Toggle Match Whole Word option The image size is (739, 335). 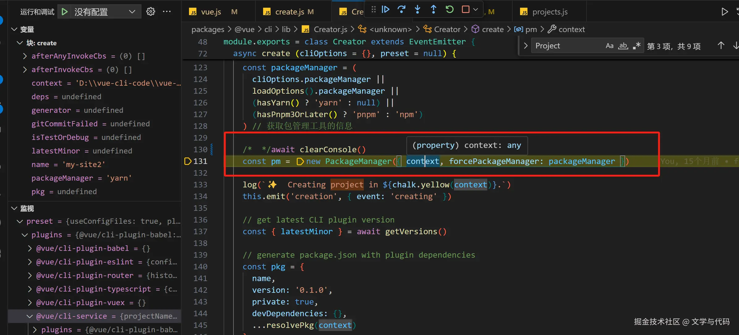click(x=623, y=46)
